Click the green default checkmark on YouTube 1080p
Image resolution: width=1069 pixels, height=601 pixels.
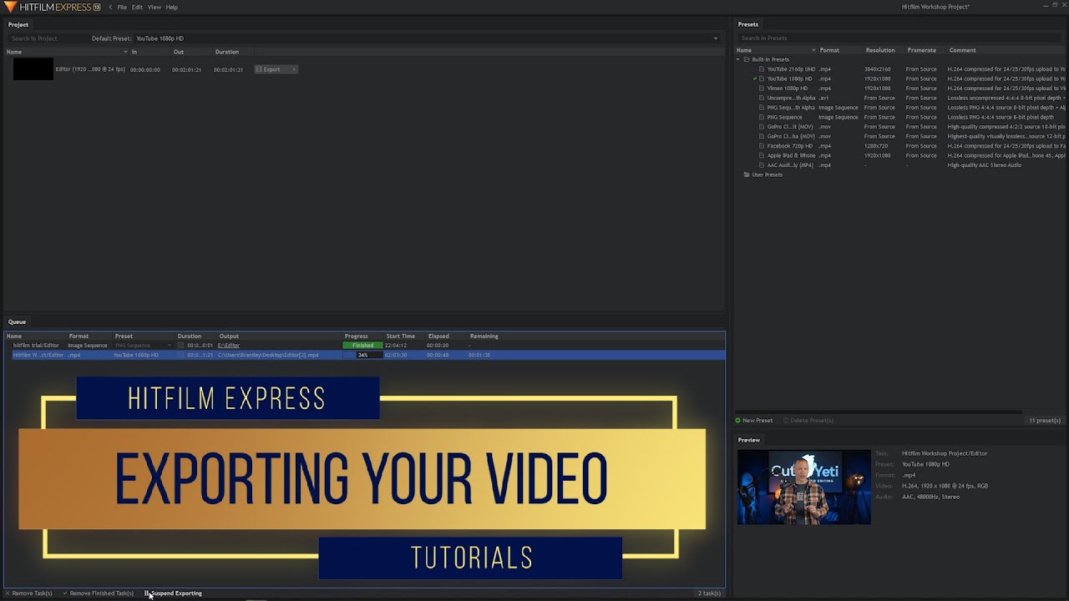pyautogui.click(x=755, y=78)
